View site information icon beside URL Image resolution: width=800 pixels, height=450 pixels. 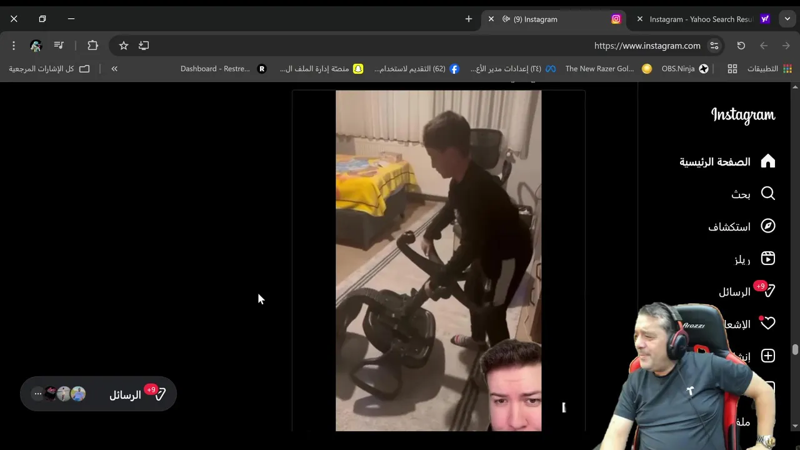pyautogui.click(x=714, y=46)
